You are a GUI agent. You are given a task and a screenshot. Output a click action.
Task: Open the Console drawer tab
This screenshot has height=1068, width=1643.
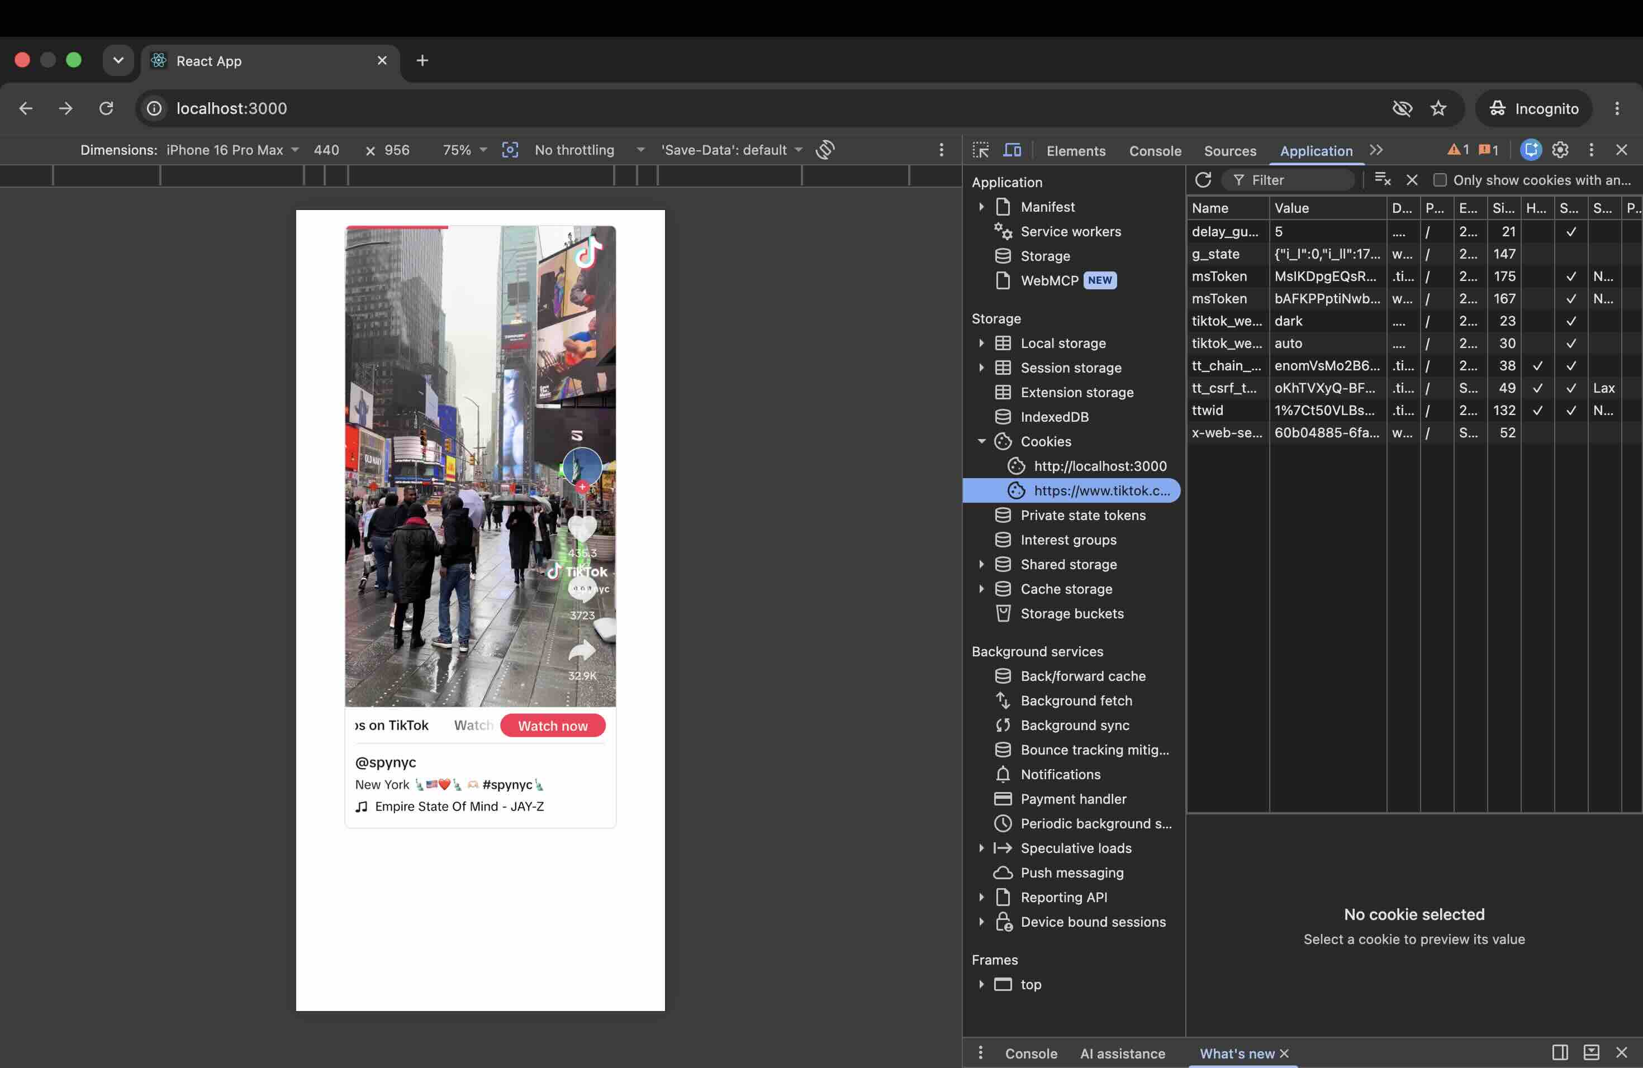pyautogui.click(x=1031, y=1053)
